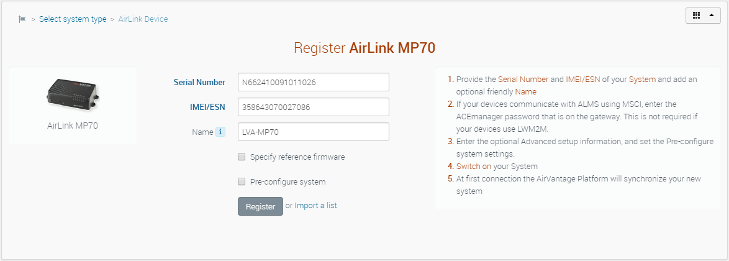Click the Name field label
Viewport: 729px width, 261px height.
click(202, 132)
